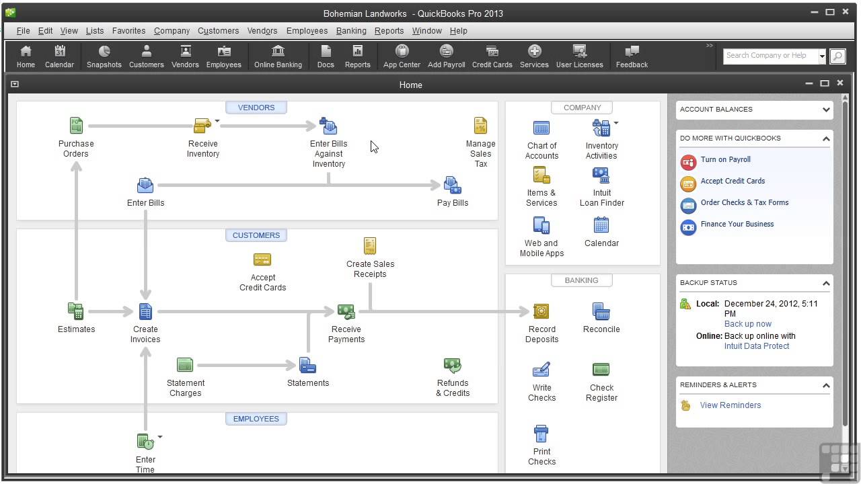
Task: Click Turn on Payroll link
Action: [x=725, y=160]
